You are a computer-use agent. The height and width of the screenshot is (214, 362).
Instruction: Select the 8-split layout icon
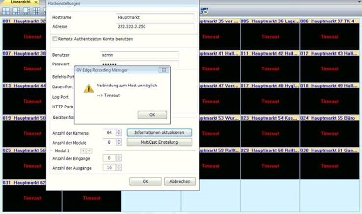[x=26, y=11]
